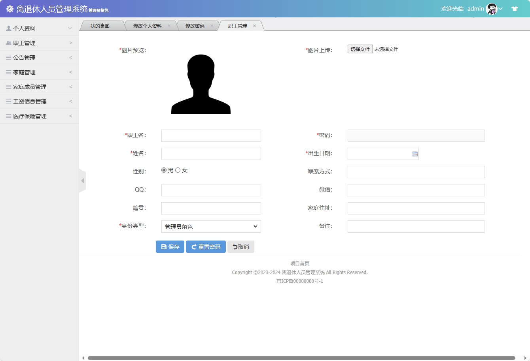Select the 男 gender radio button

click(163, 169)
